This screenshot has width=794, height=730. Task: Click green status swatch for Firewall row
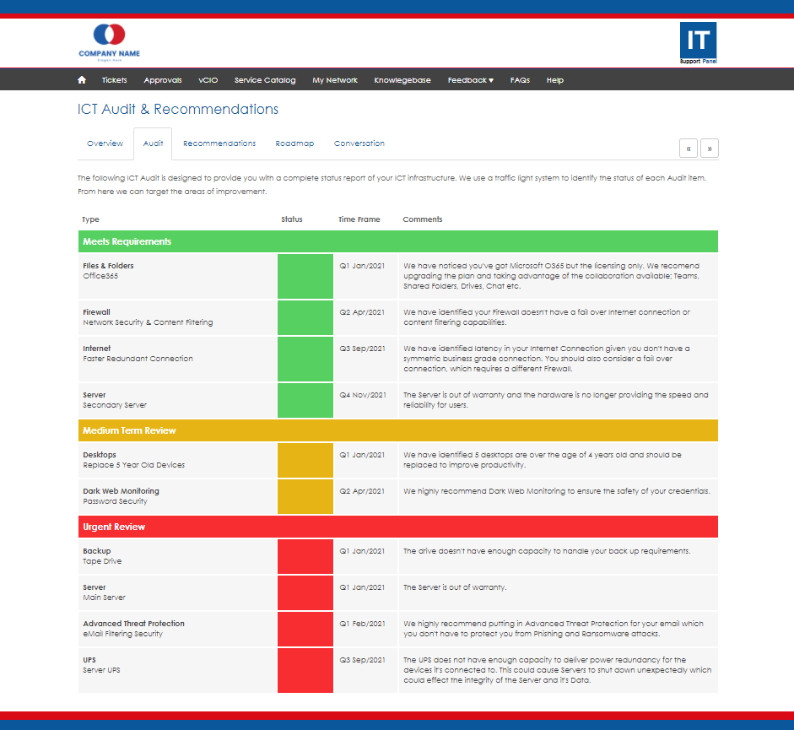pyautogui.click(x=305, y=317)
